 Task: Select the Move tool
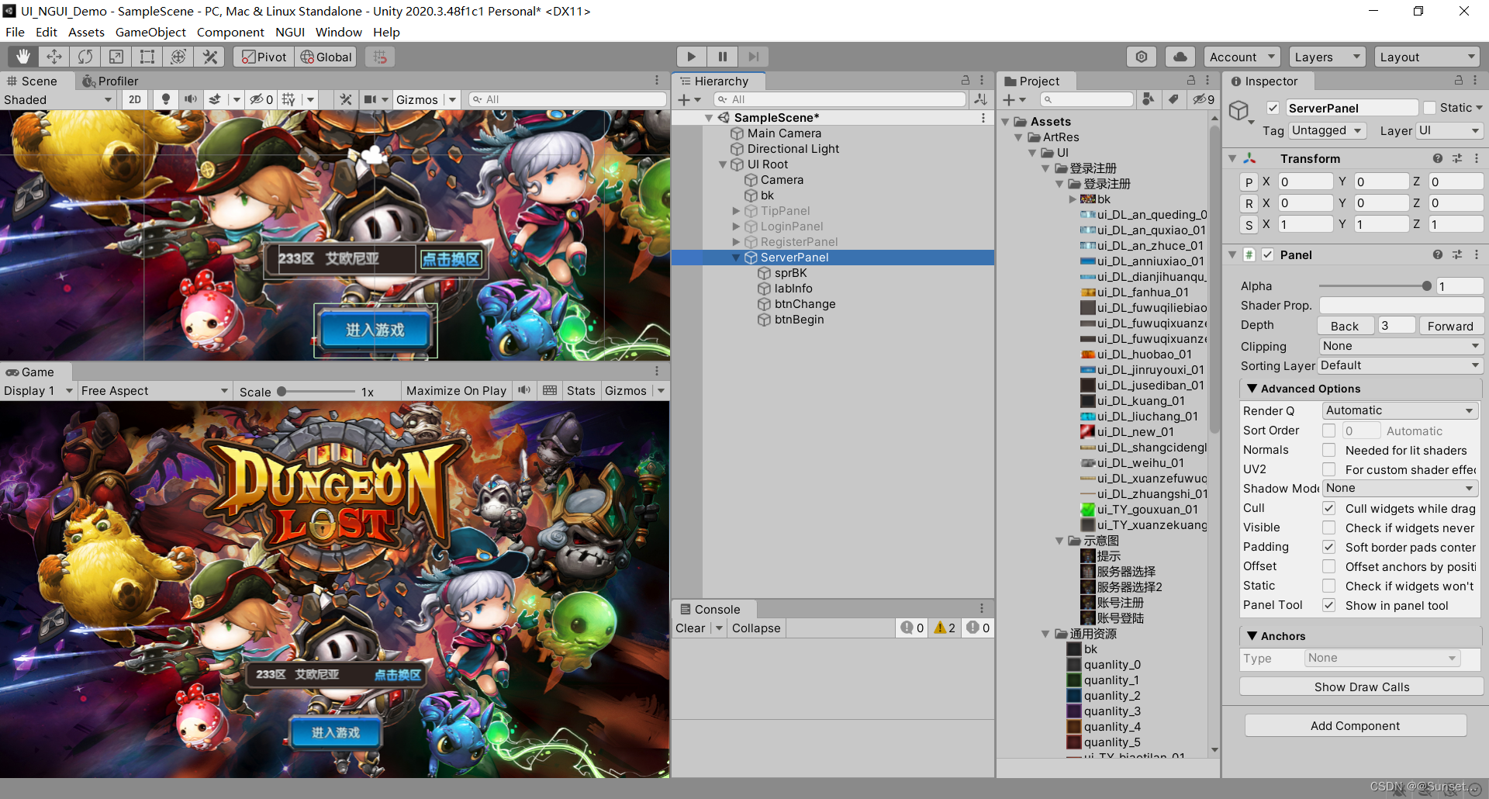coord(54,57)
